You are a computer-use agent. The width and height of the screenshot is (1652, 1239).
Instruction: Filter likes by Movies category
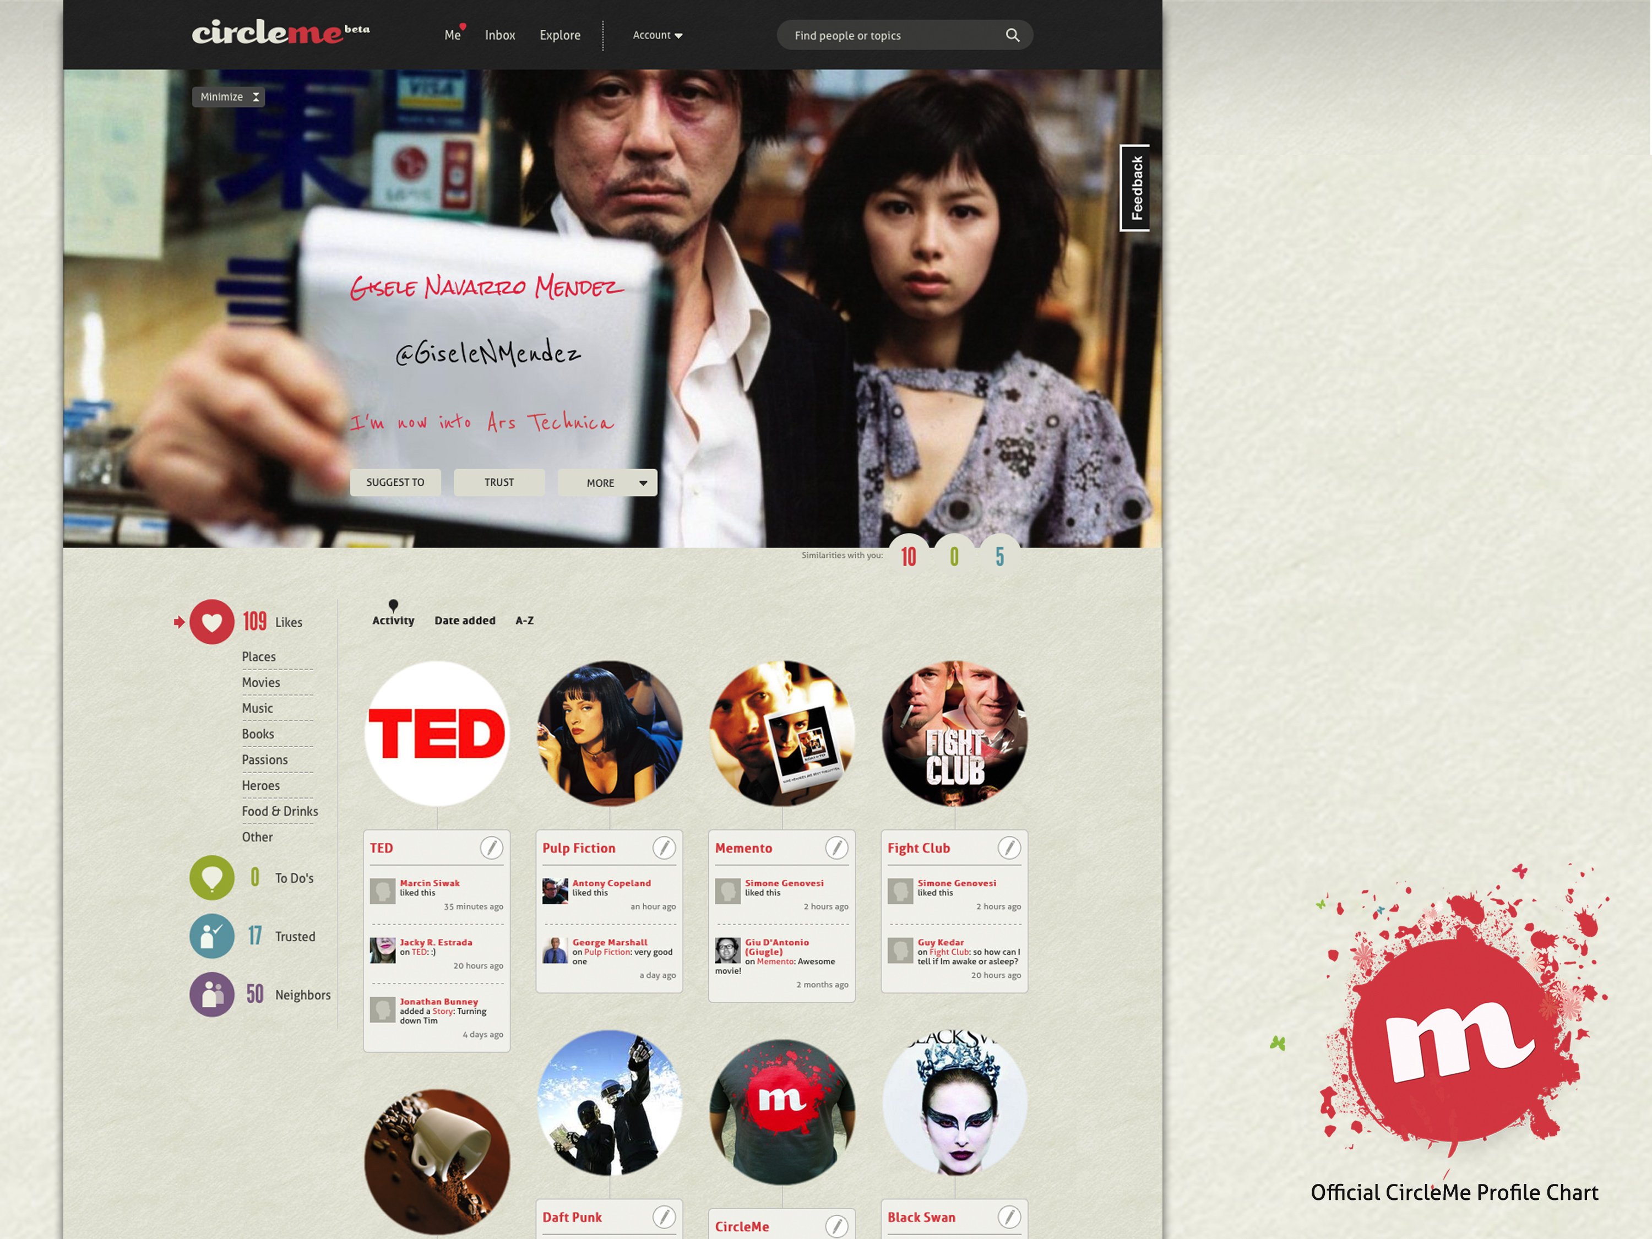260,683
